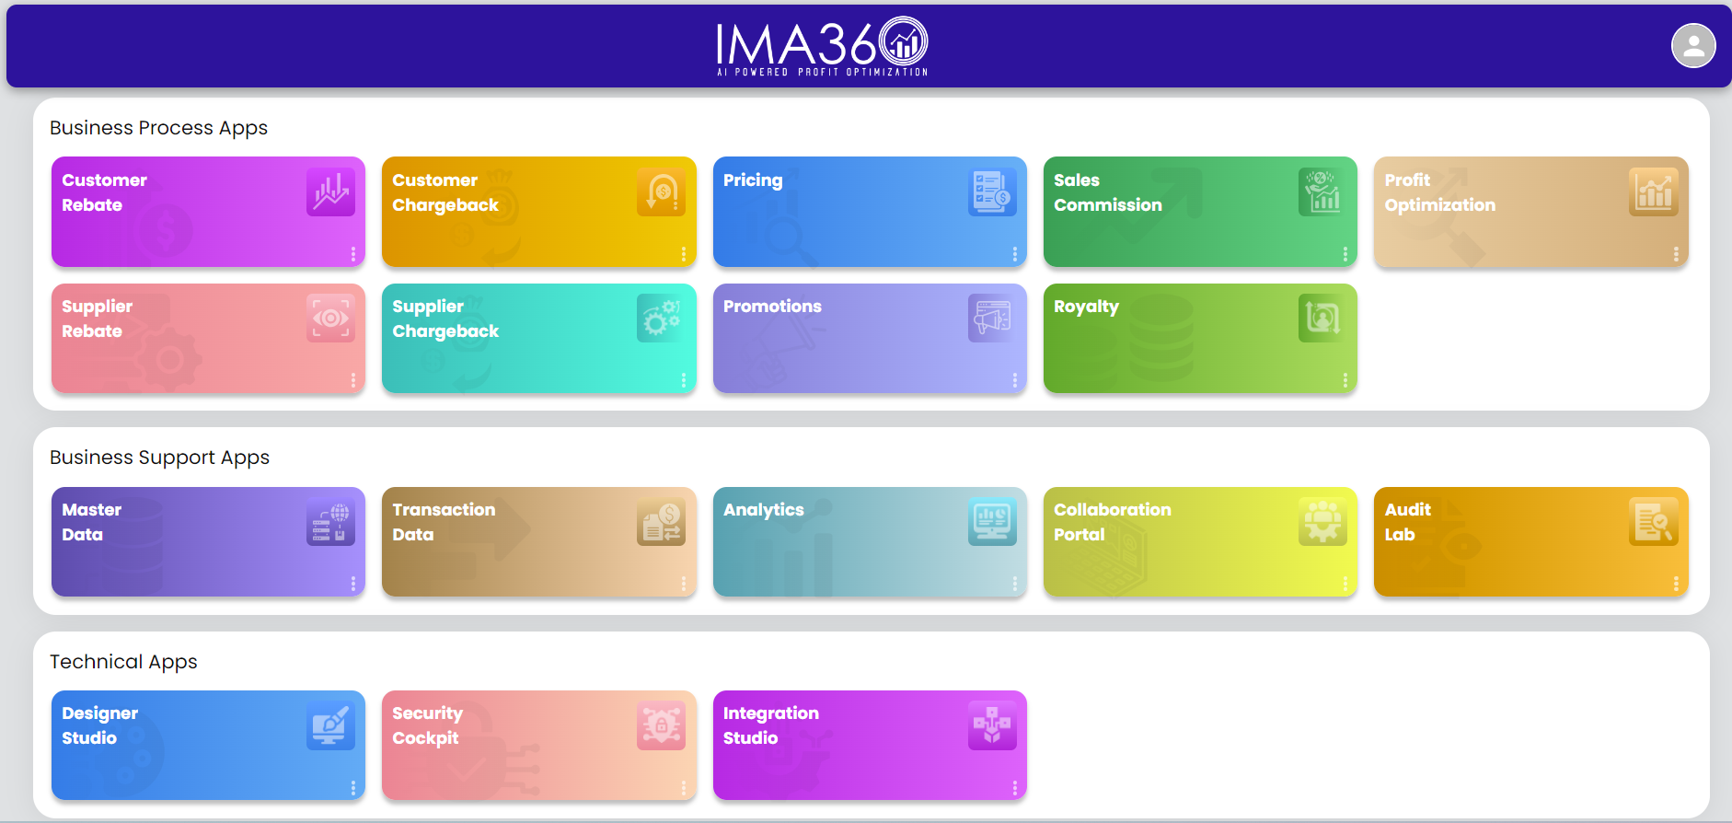Open the Sales Commission app tile
The image size is (1732, 823).
[x=1200, y=212]
